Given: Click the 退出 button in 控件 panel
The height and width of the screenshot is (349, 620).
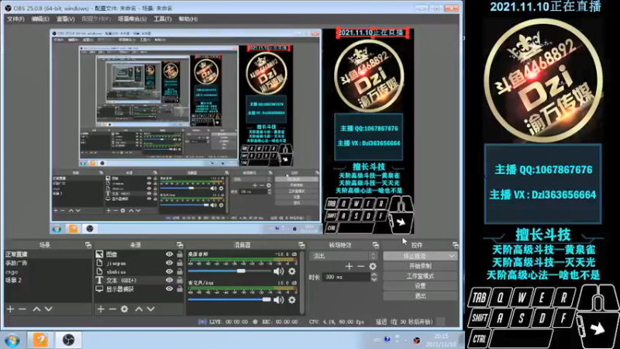Looking at the screenshot, I should pyautogui.click(x=420, y=295).
